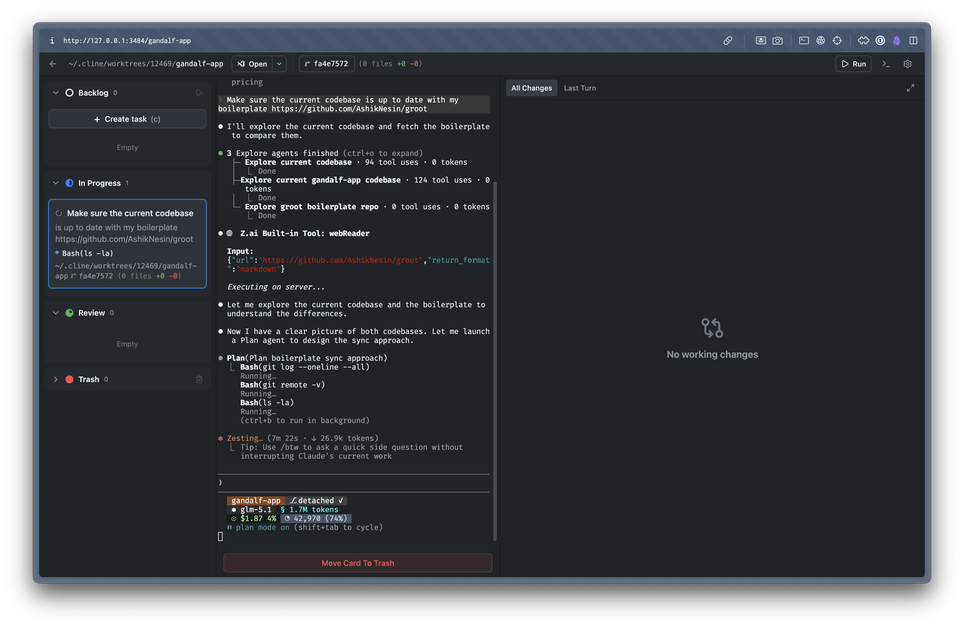Image resolution: width=964 pixels, height=627 pixels.
Task: Select the All Changes tab
Action: (x=531, y=88)
